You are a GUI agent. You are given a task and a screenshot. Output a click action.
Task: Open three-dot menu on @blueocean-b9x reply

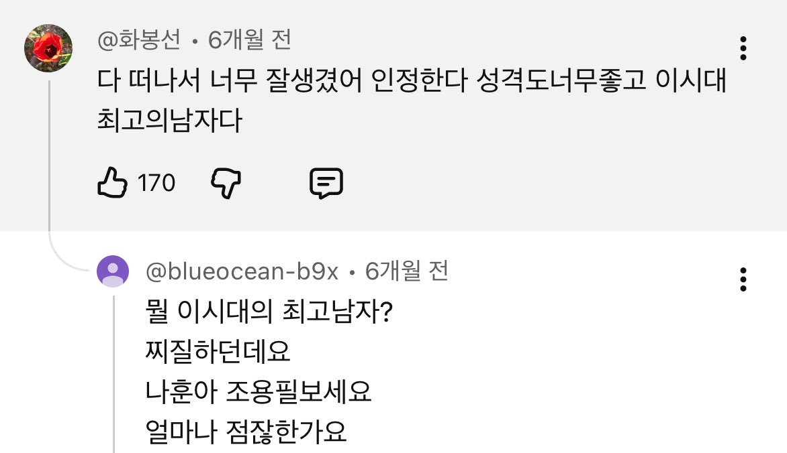click(x=743, y=279)
